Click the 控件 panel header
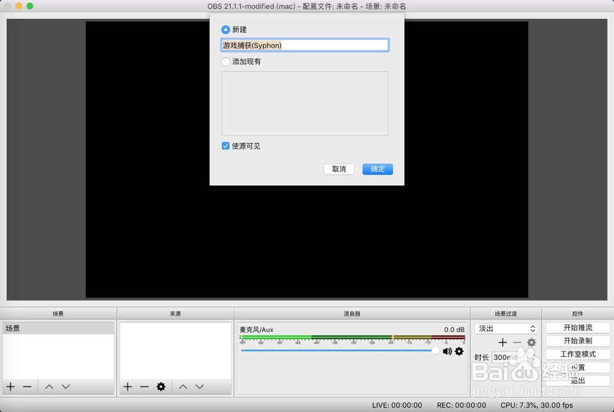 [578, 313]
